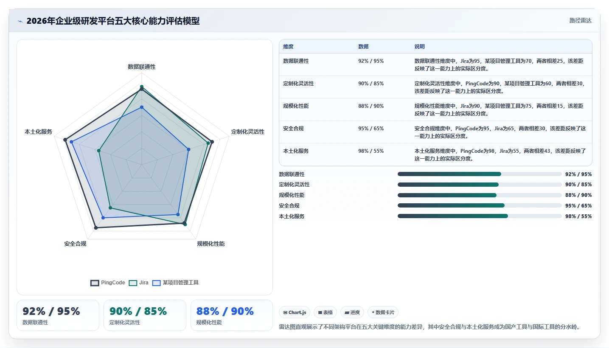
Task: Click the 90% / 85% value in the table
Action: [x=371, y=84]
